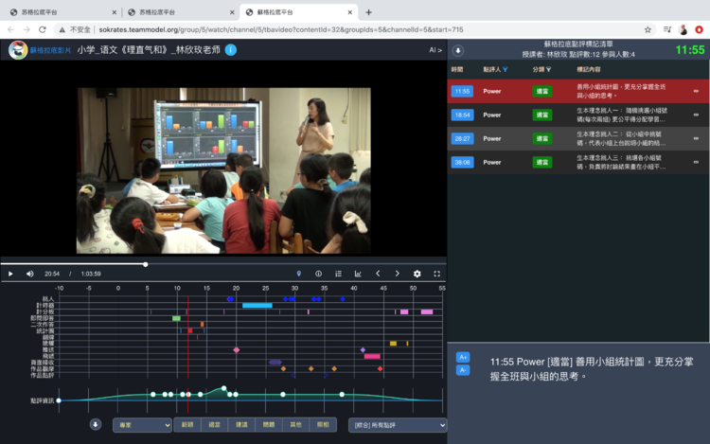This screenshot has height=444, width=710.
Task: Expand the AI panel at top right
Action: [435, 50]
